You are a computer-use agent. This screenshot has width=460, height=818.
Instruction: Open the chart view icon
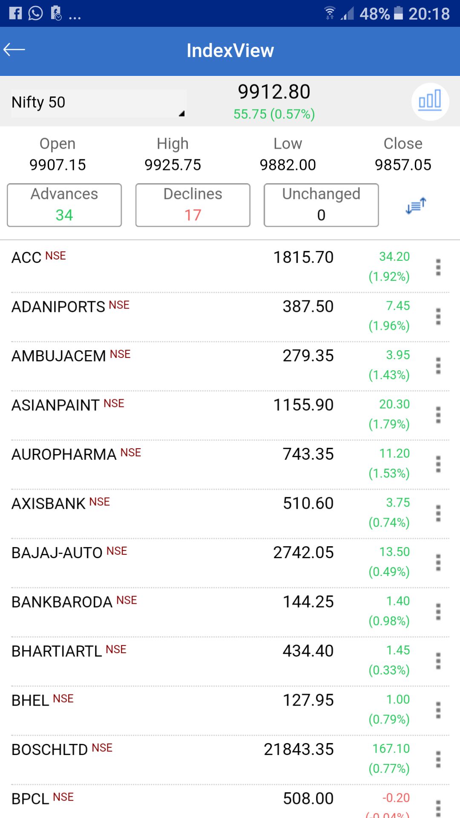[430, 101]
